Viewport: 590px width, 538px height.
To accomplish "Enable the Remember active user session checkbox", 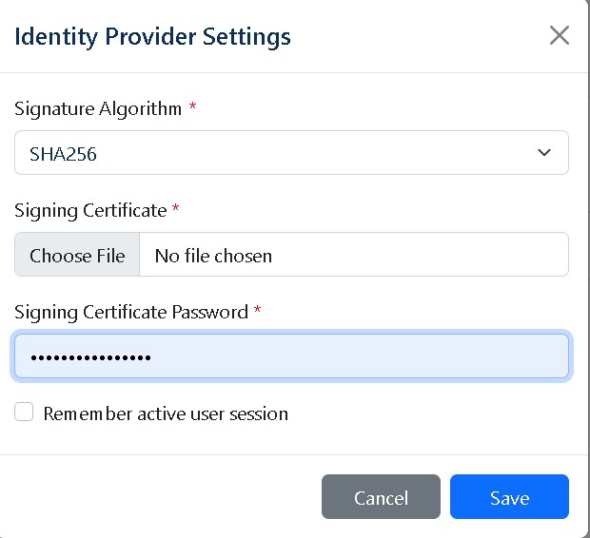I will click(25, 413).
